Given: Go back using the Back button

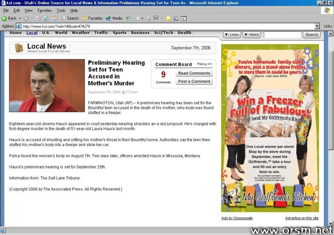Looking at the screenshot, I should pos(9,18).
